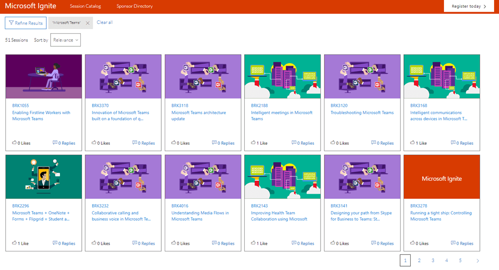Open replies for BRK2296 session
The width and height of the screenshot is (499, 270).
[64, 243]
